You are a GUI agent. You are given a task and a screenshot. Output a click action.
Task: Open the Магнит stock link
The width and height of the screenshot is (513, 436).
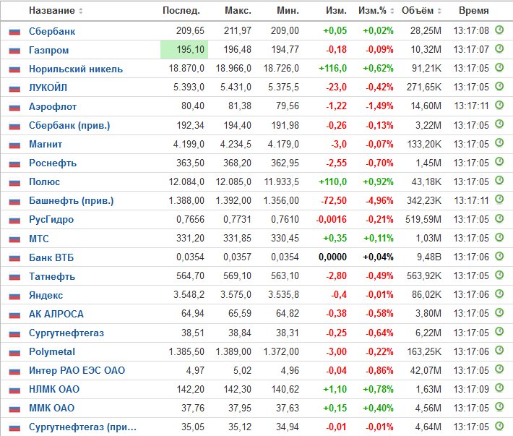pyautogui.click(x=46, y=145)
